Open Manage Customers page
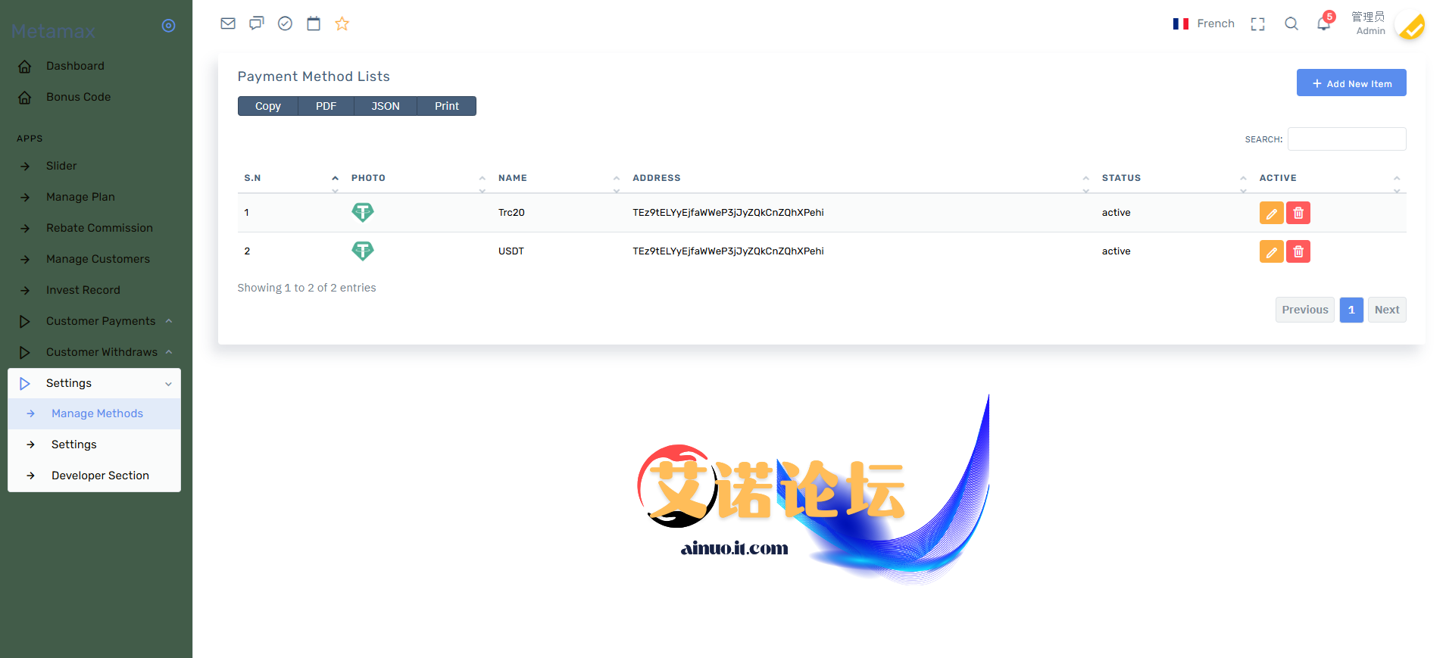 point(98,259)
